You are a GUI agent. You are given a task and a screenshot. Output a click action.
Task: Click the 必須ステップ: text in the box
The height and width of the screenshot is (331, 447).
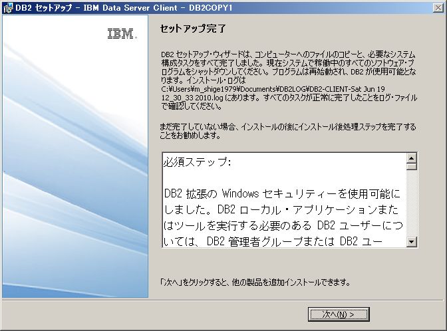[x=198, y=162]
